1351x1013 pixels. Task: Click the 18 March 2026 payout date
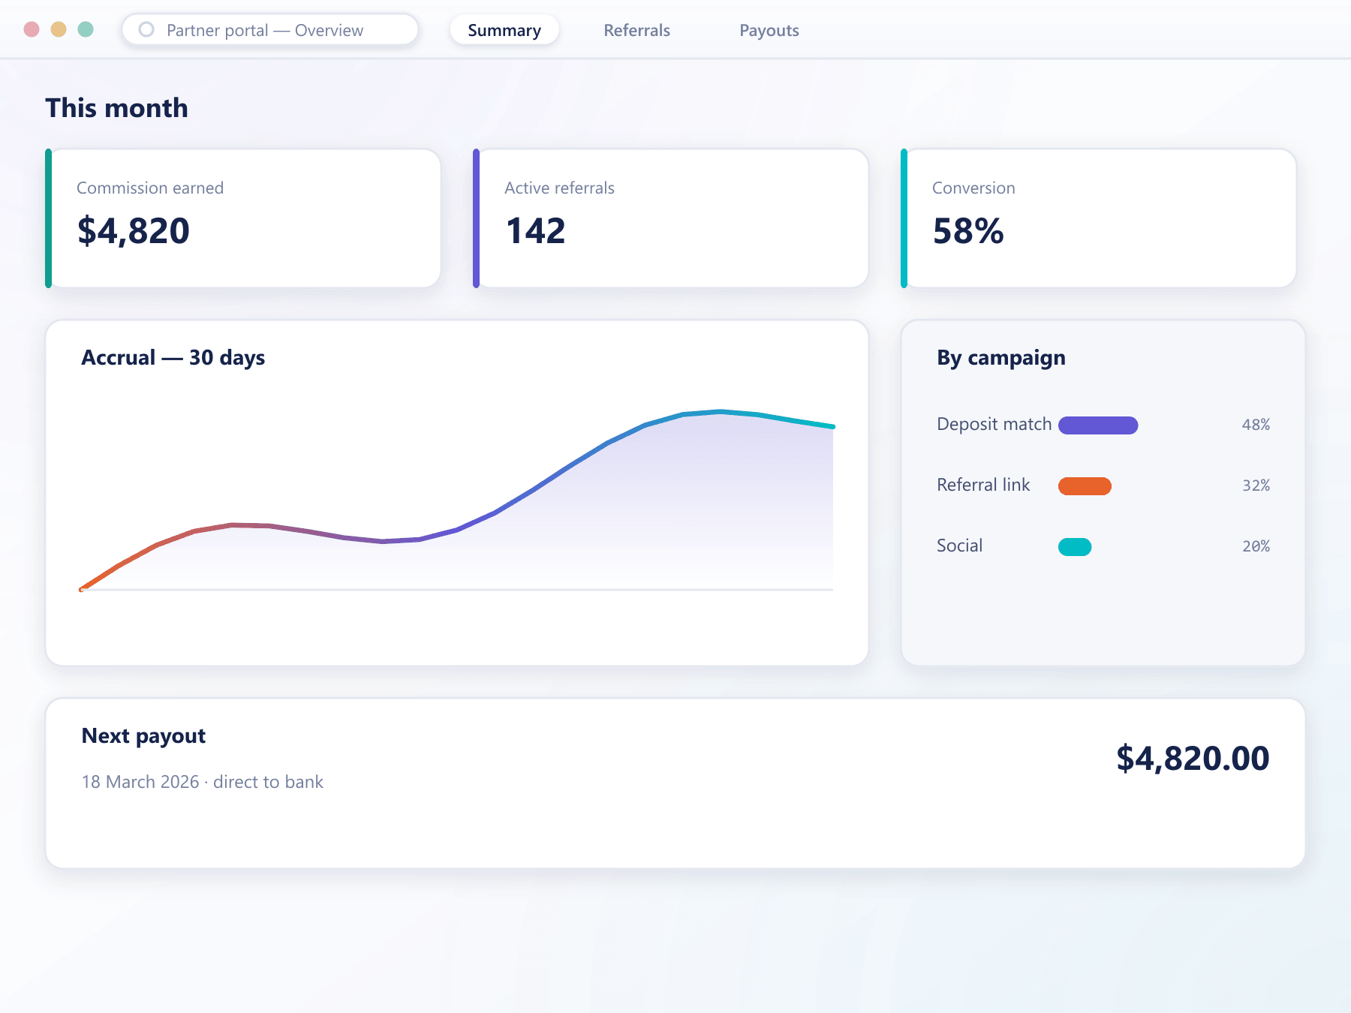140,782
